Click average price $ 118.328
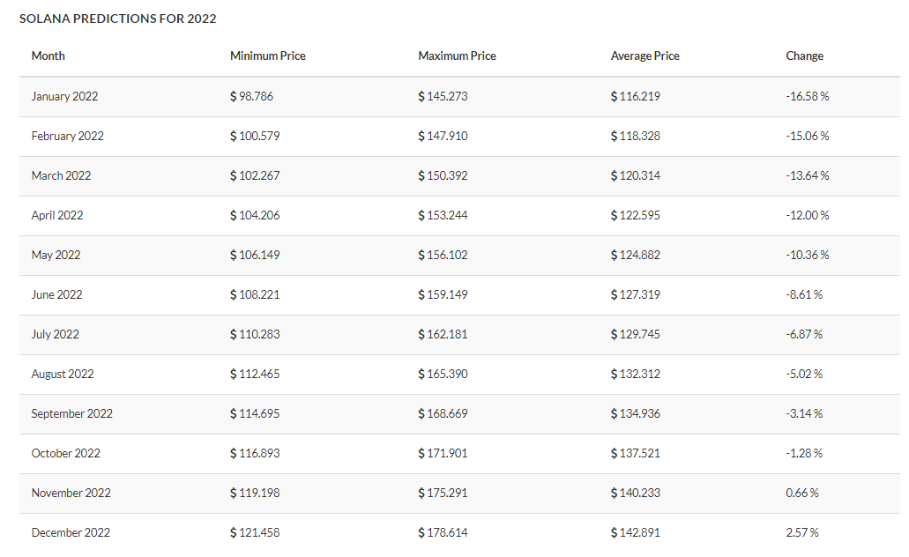This screenshot has height=557, width=909. point(636,137)
